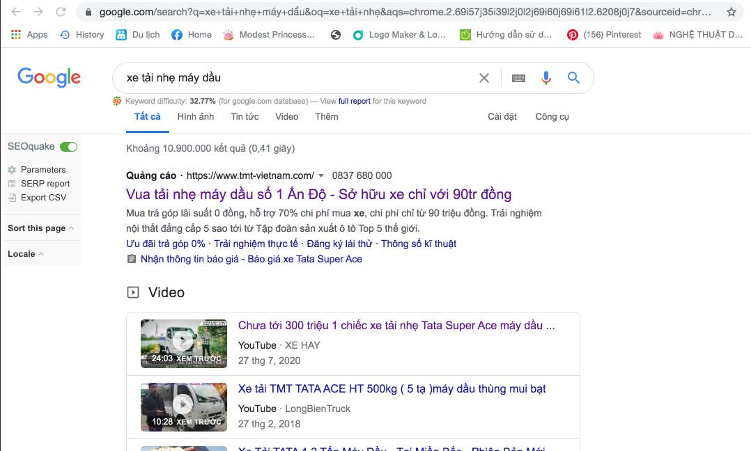Open the Công cụ search tools
This screenshot has width=751, height=451.
click(552, 116)
